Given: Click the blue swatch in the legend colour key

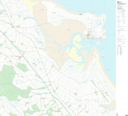Looking at the screenshot, I should click(120, 8).
